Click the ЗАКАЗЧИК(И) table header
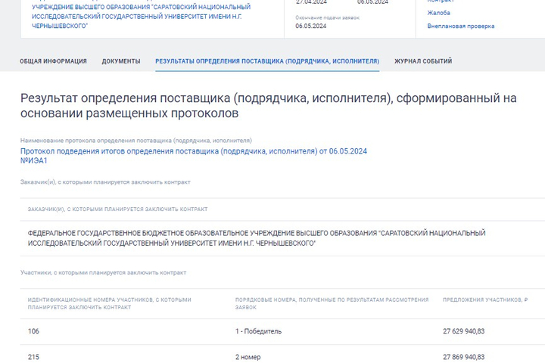545x363 pixels. [x=117, y=209]
